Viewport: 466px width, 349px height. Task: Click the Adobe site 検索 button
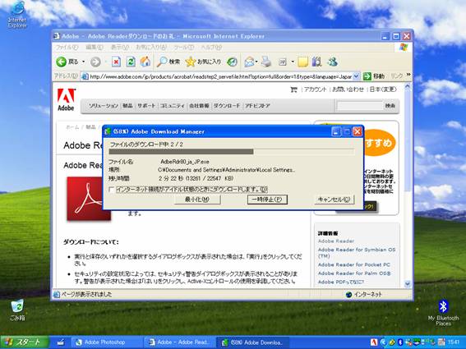[390, 106]
